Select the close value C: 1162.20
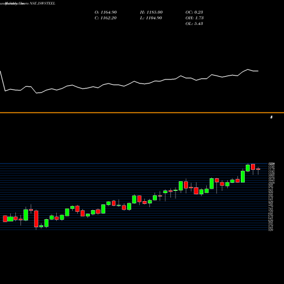 coord(106,18)
